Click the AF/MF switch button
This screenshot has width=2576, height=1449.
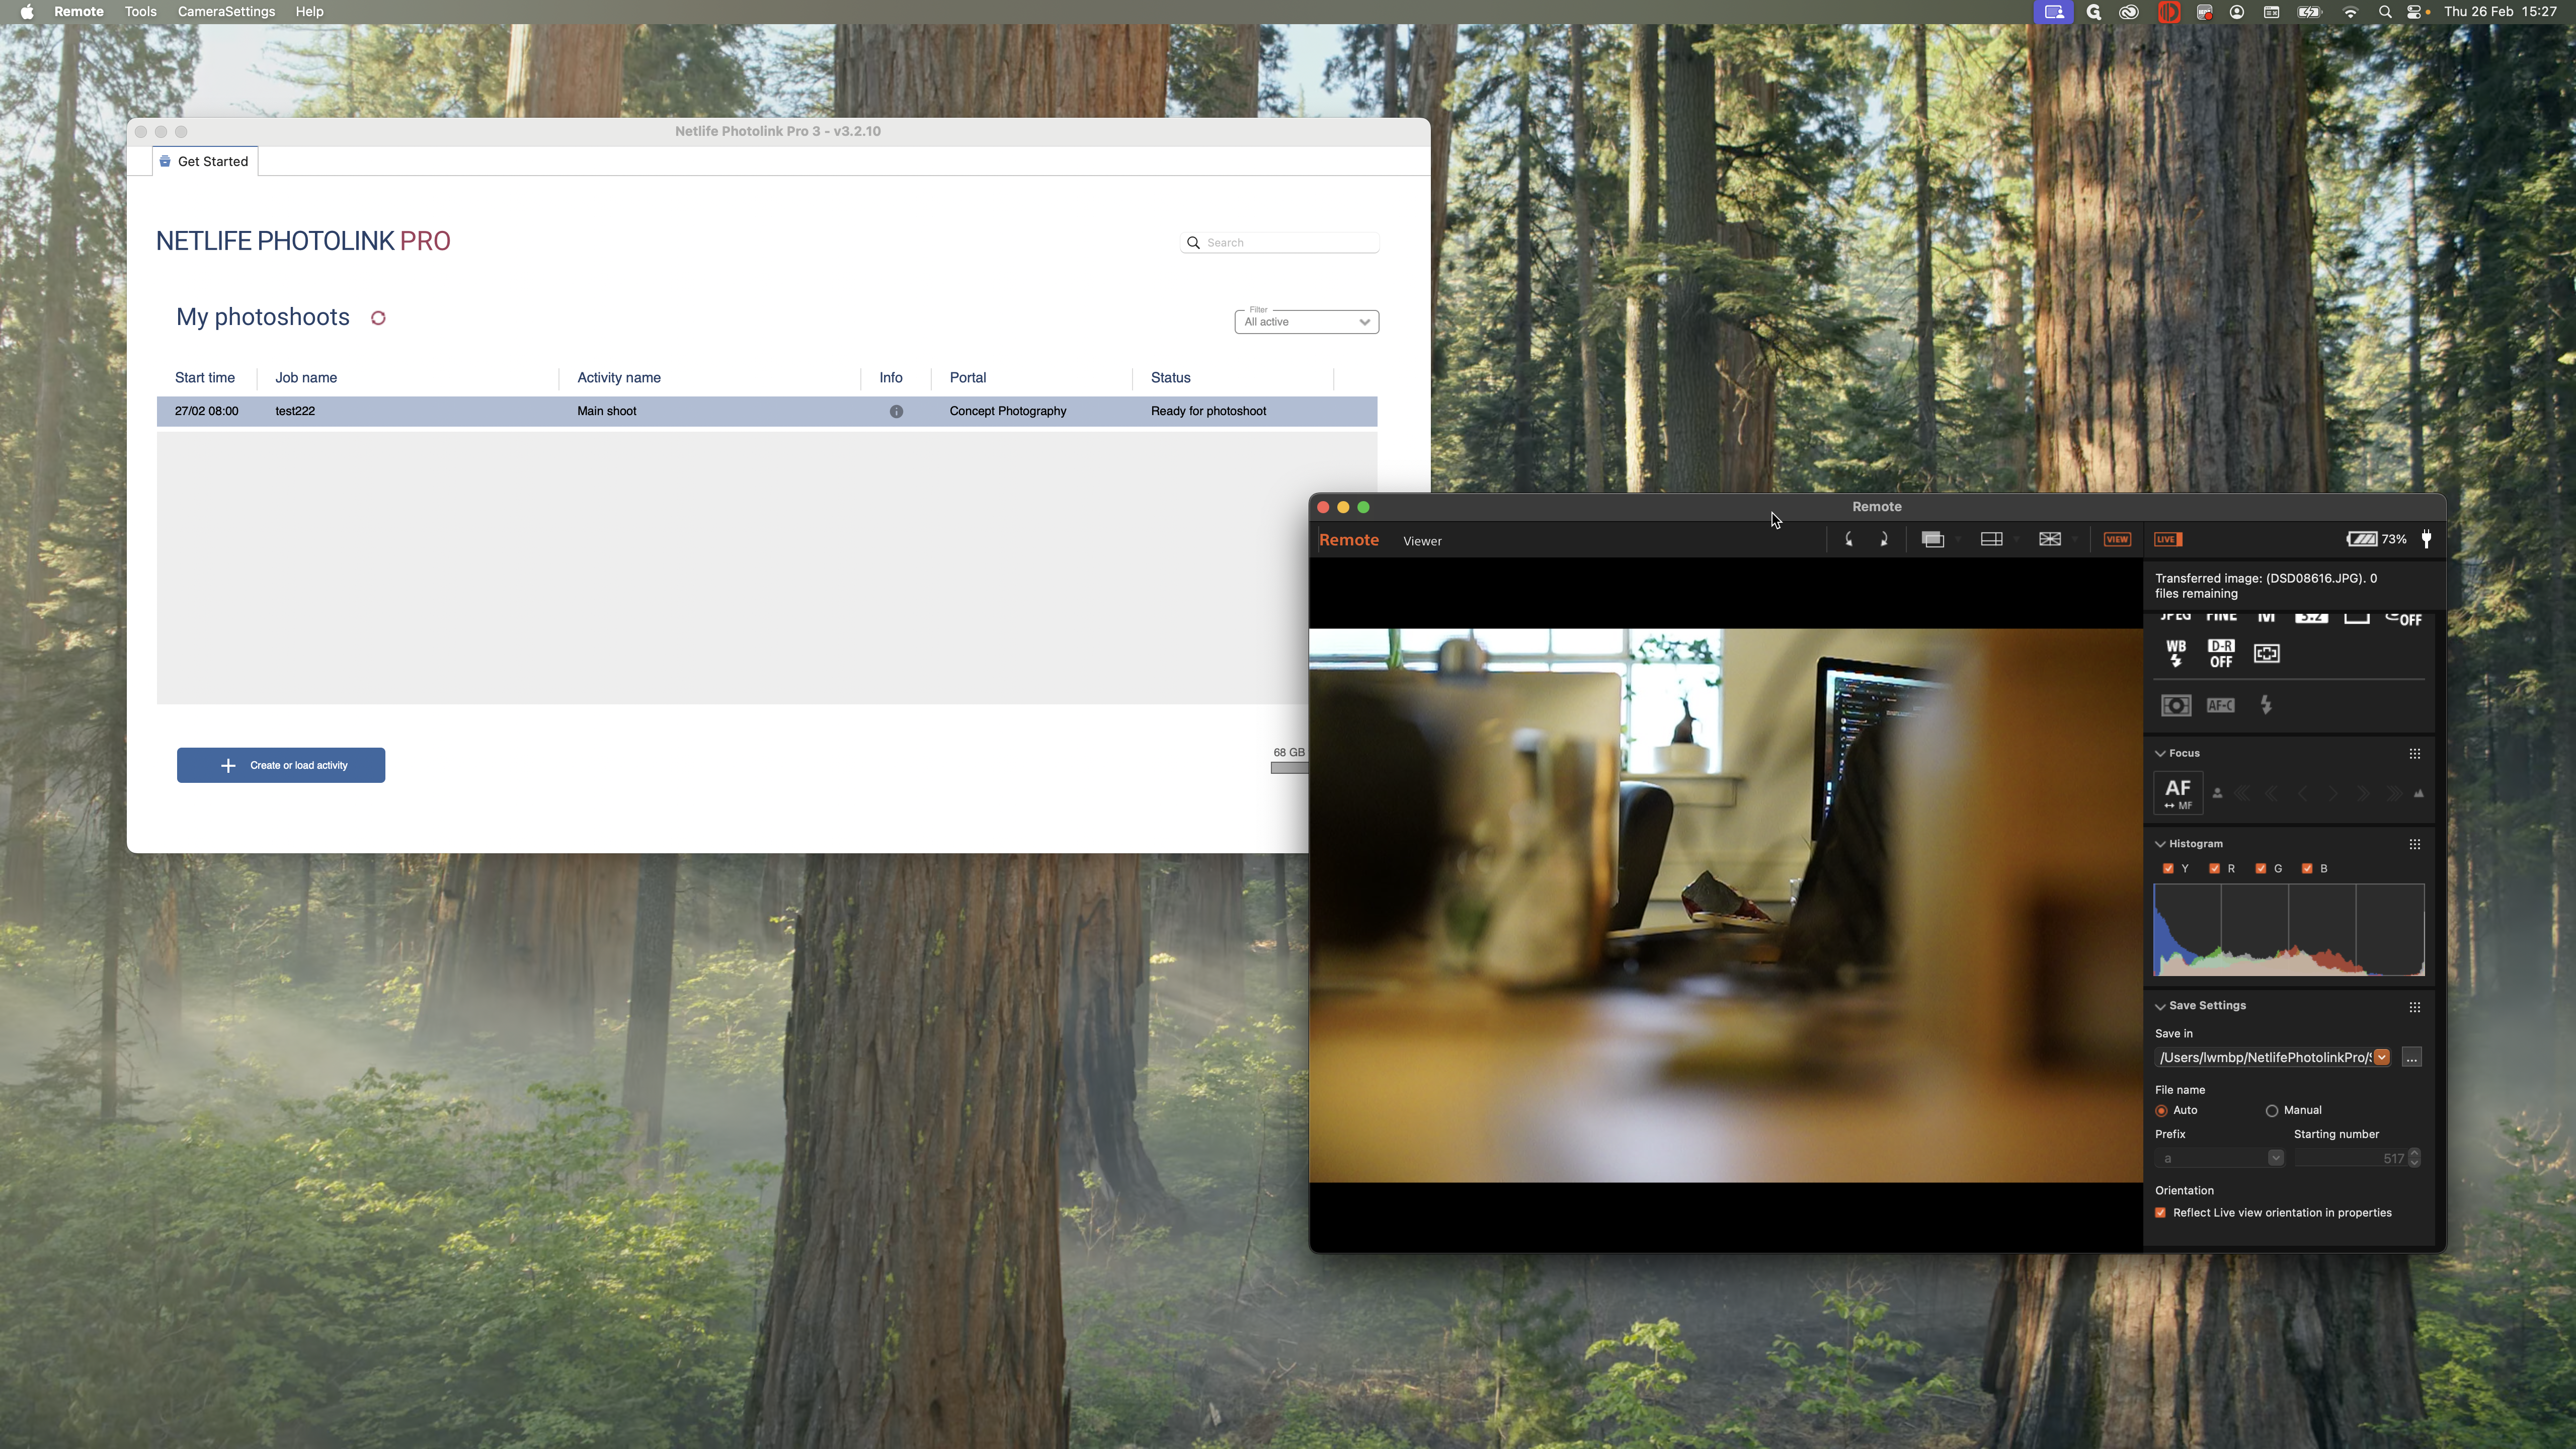click(2177, 793)
